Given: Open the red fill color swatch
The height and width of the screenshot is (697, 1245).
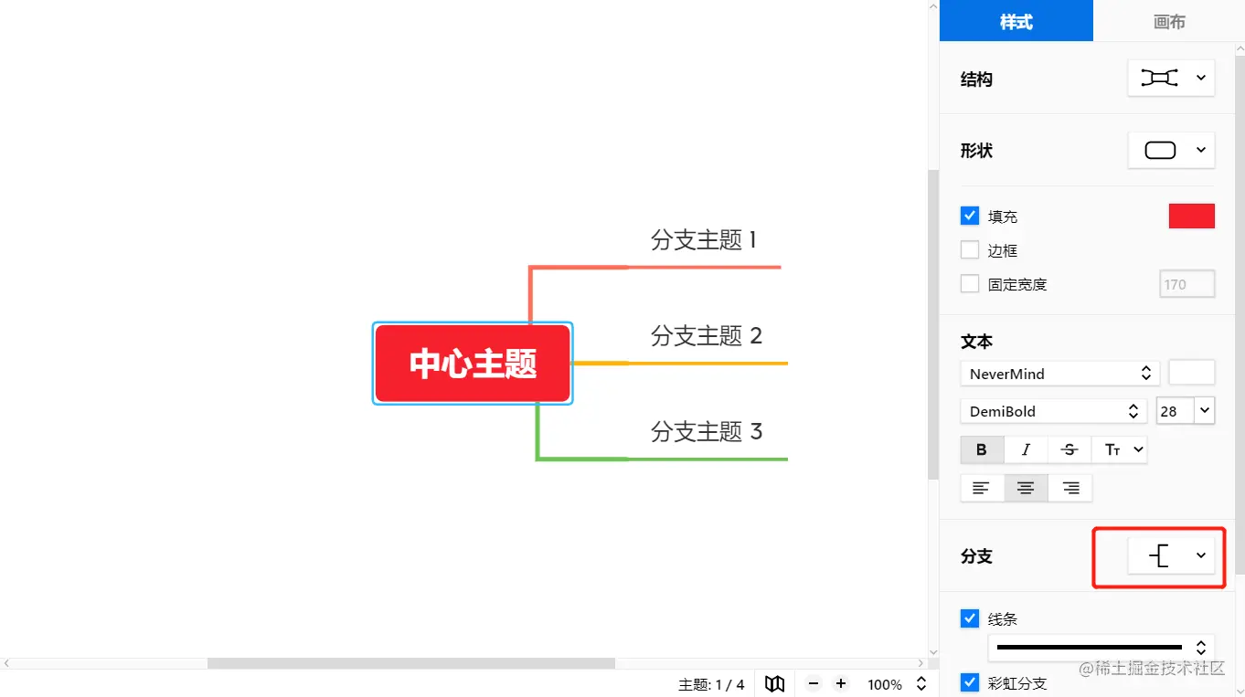Looking at the screenshot, I should pos(1192,216).
